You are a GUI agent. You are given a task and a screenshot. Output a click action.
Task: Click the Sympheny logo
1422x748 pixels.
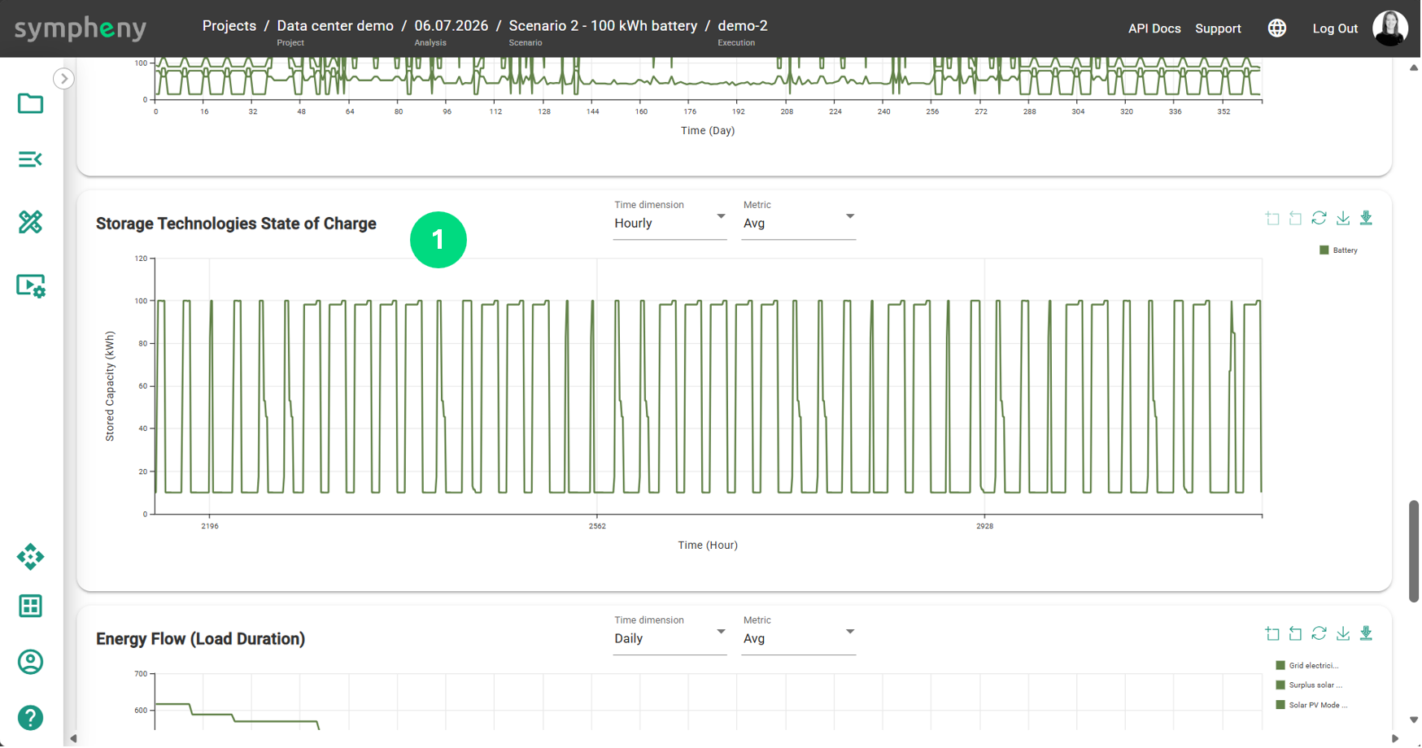81,28
